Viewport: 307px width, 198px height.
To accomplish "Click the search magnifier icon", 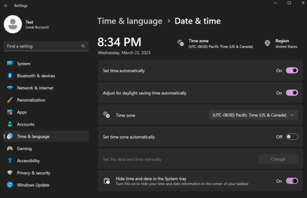I will tap(83, 46).
